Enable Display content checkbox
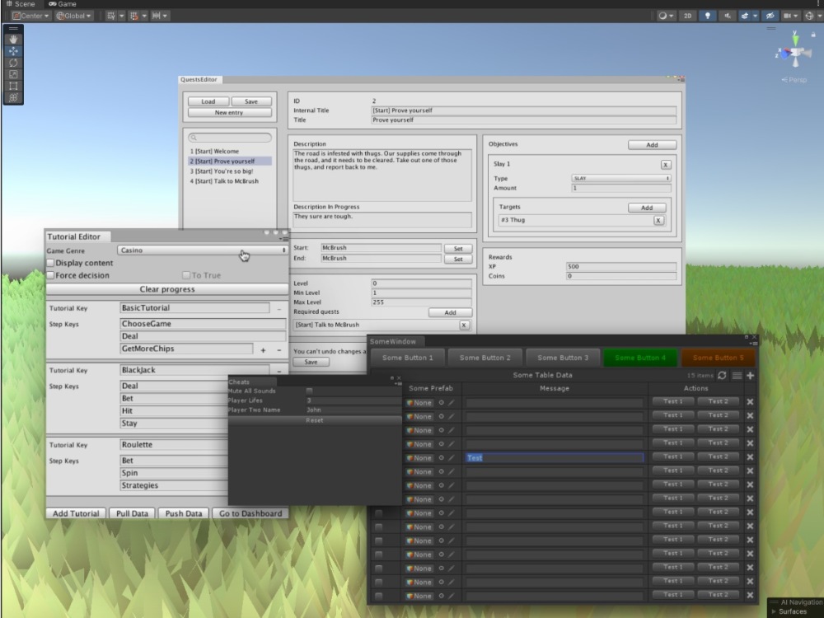Screen dimensions: 824x618 point(51,263)
